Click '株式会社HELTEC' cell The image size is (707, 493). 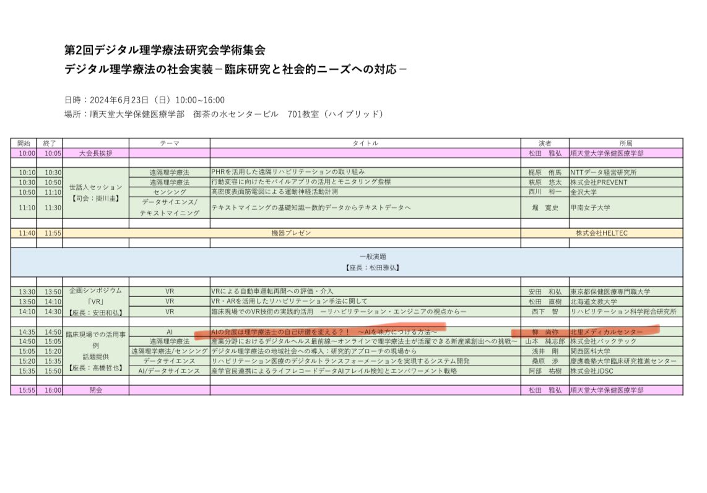602,233
